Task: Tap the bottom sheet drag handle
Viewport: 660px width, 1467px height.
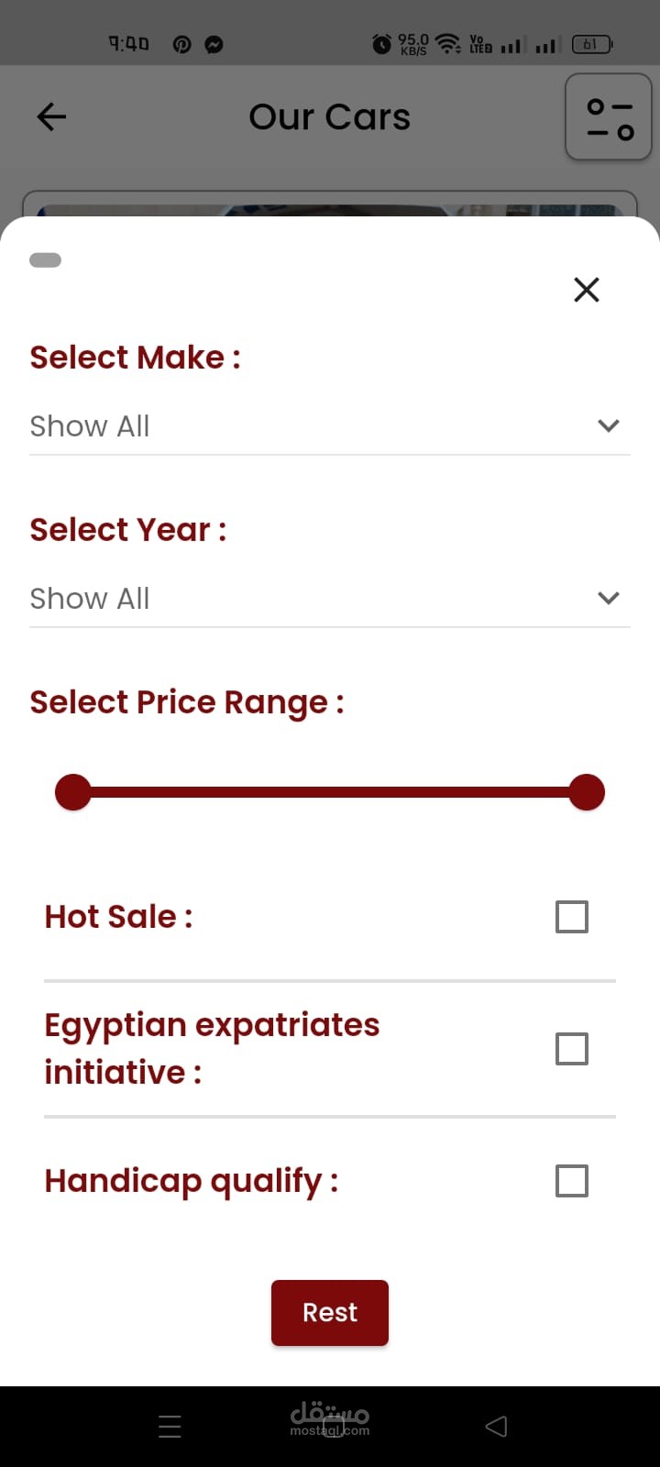Action: click(x=46, y=260)
